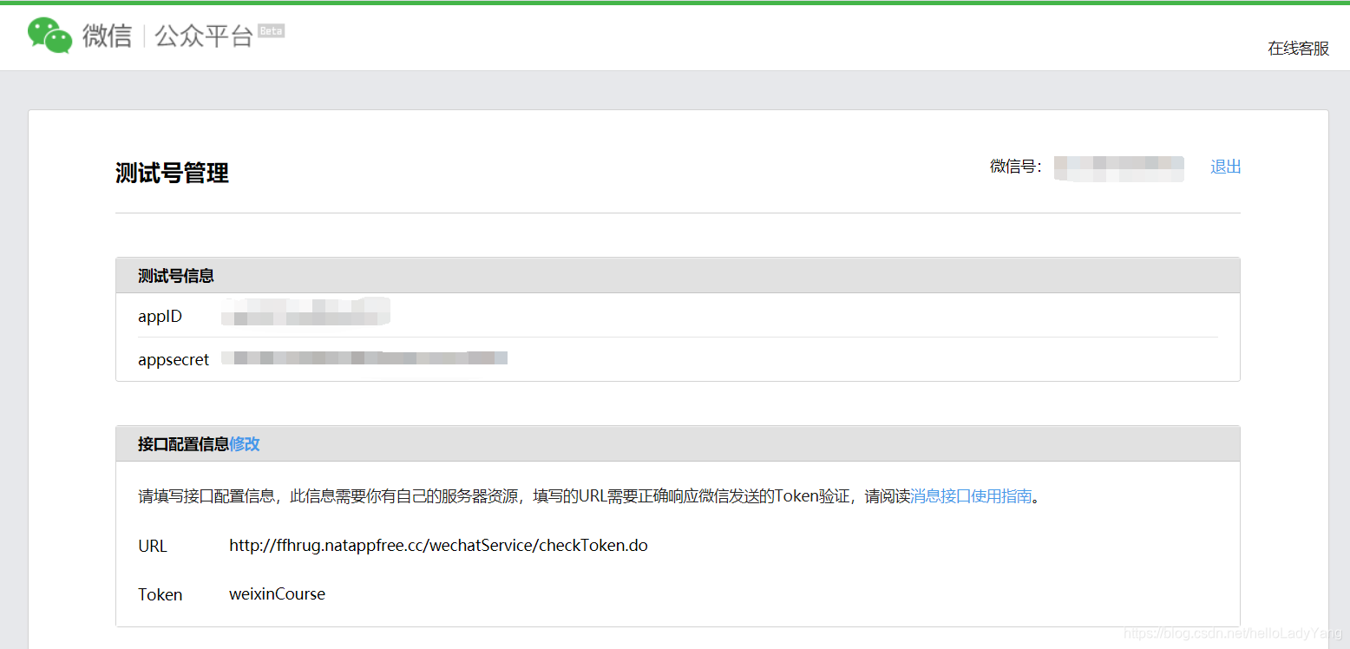Screen dimensions: 1350x649
Task: Click the blurred 微信号 value
Action: tap(1119, 168)
